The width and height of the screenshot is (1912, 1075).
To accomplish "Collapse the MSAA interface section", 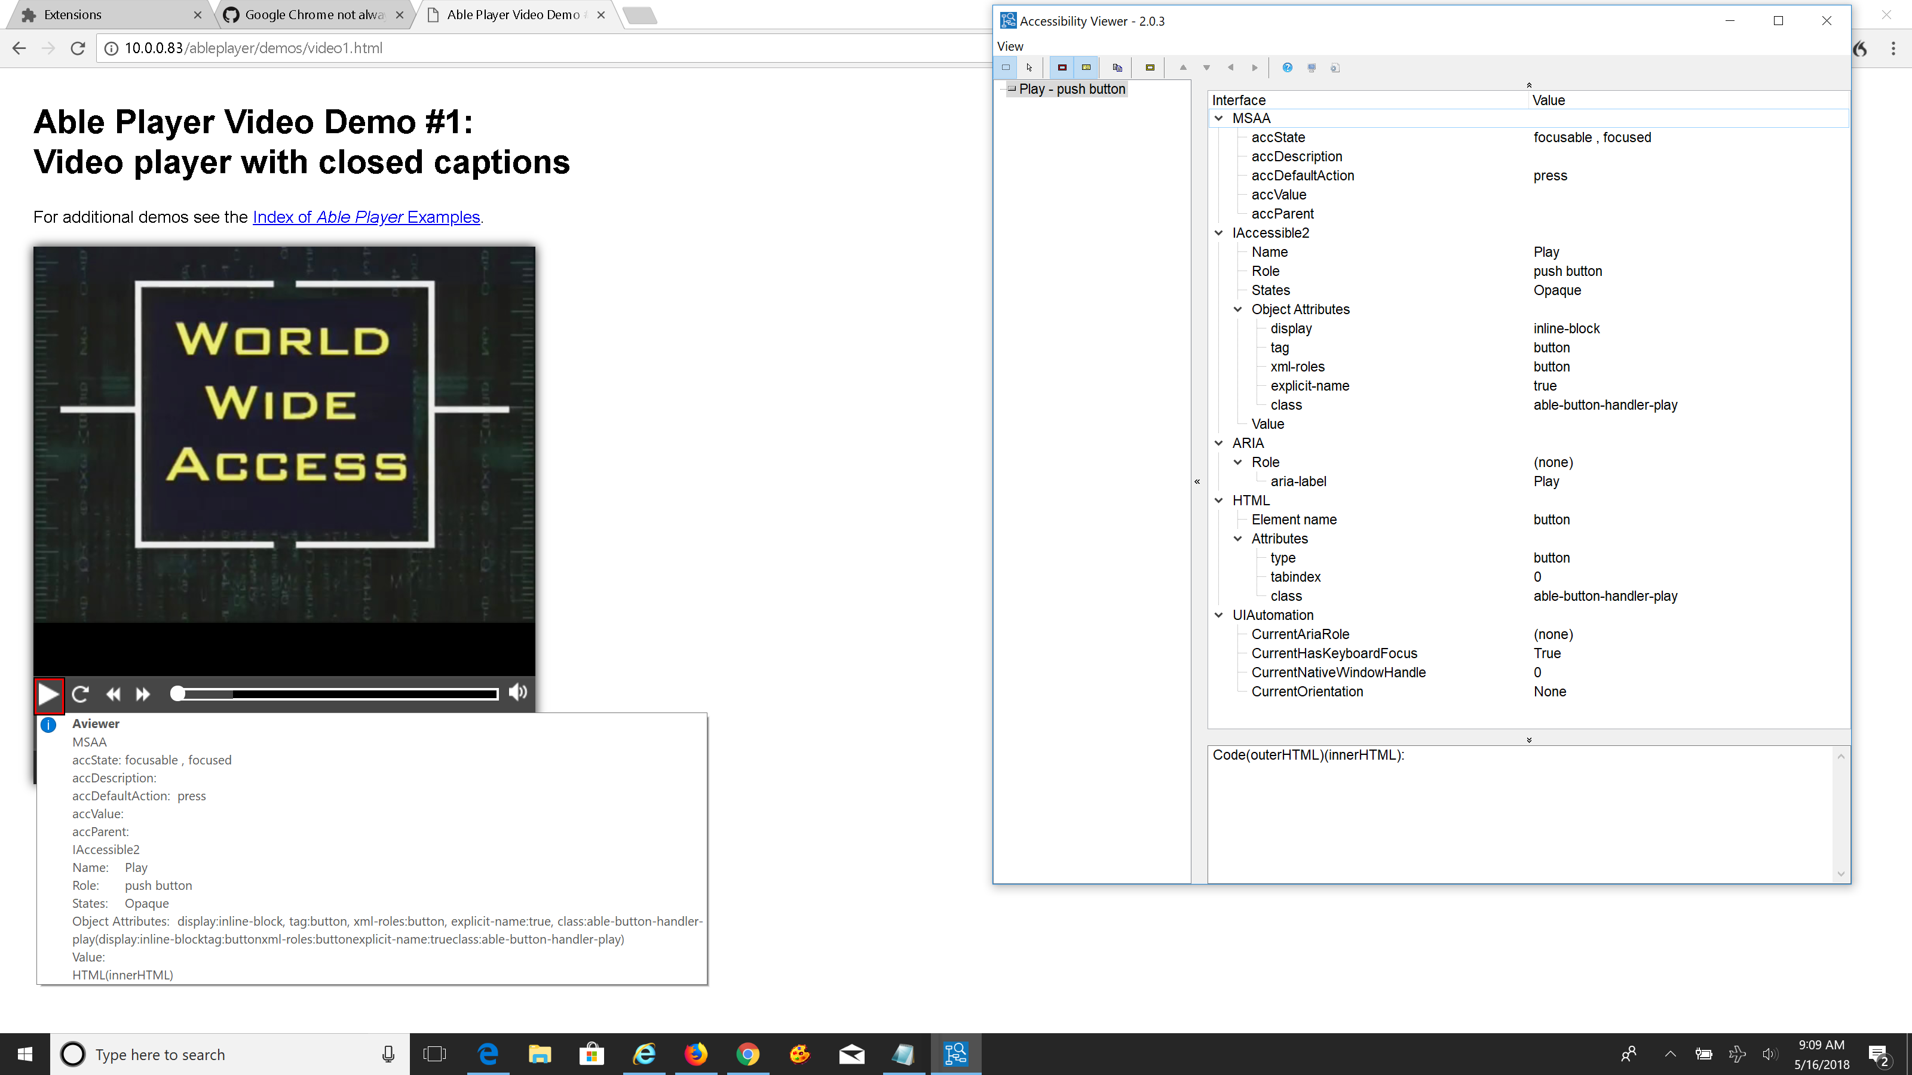I will pyautogui.click(x=1219, y=118).
